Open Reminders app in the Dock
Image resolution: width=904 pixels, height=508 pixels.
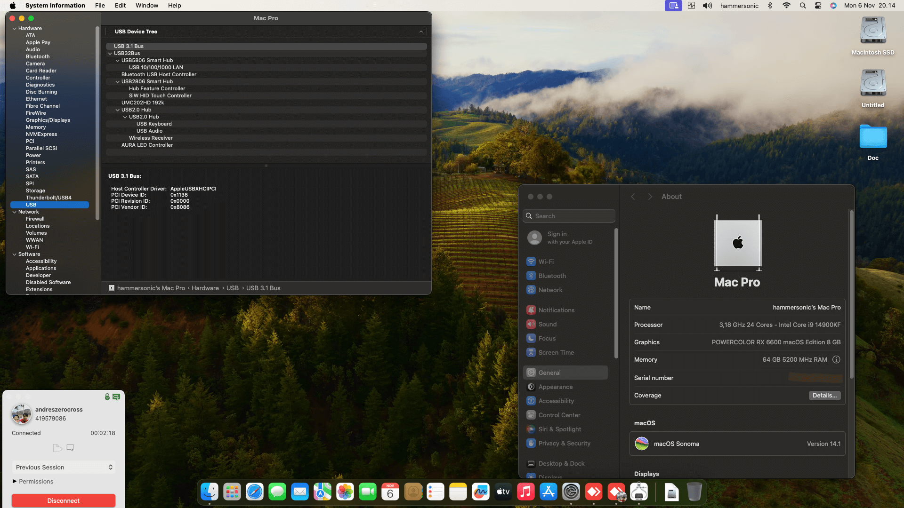point(436,492)
